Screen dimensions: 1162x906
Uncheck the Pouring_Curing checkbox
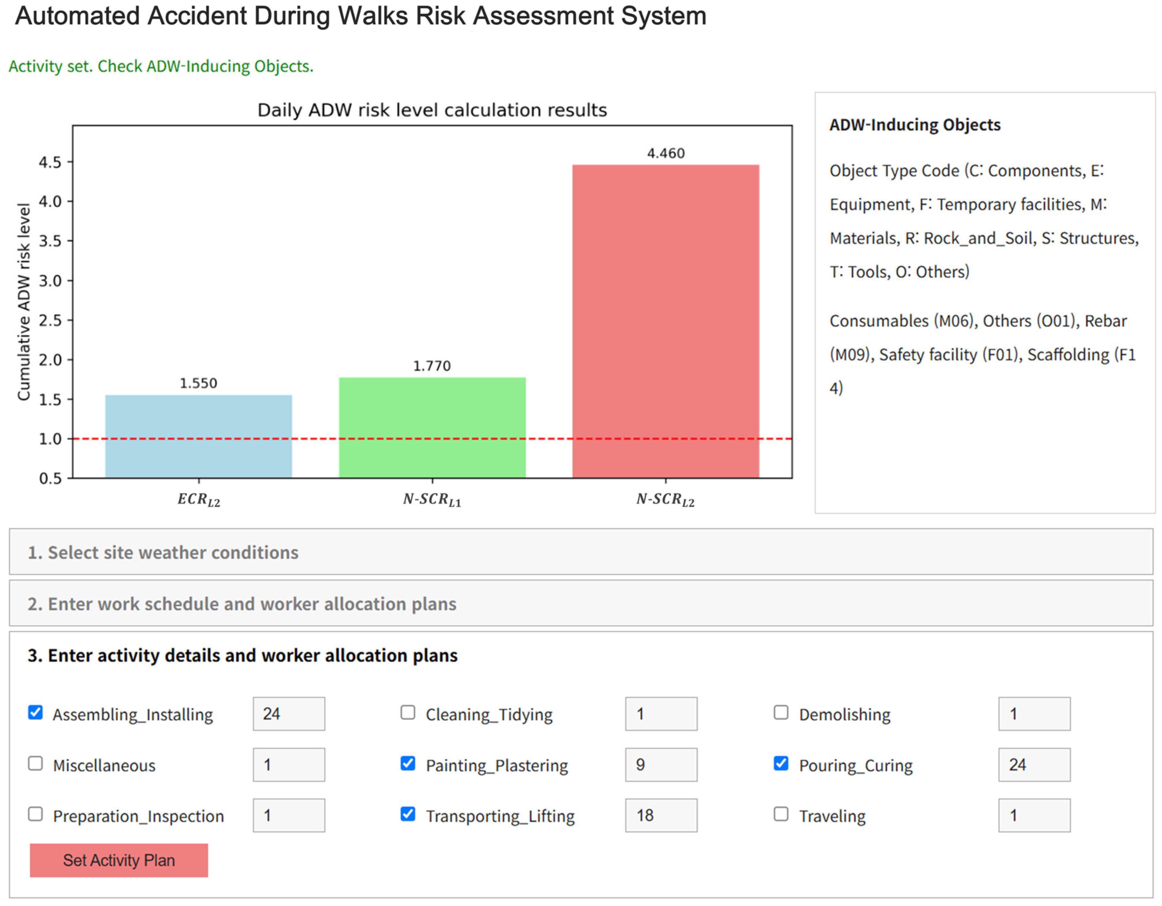coord(781,763)
